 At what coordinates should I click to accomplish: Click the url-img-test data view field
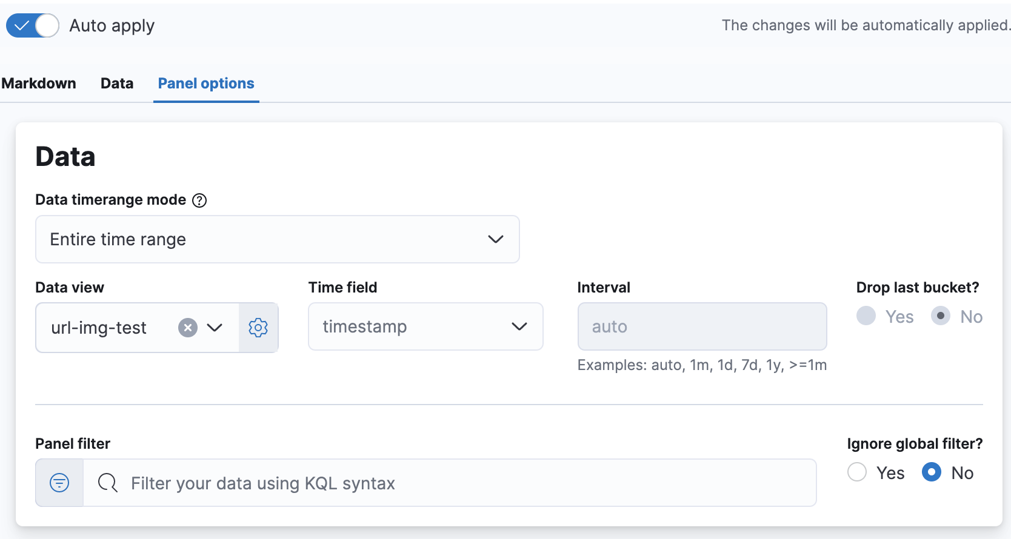(100, 328)
